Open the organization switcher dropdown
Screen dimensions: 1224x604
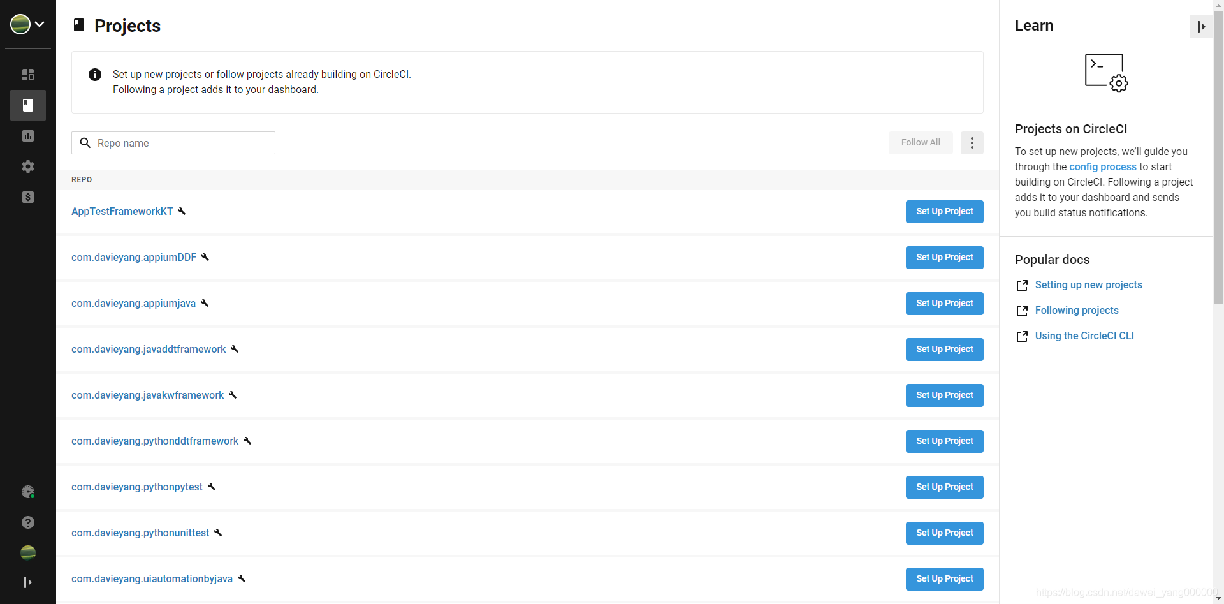point(27,24)
